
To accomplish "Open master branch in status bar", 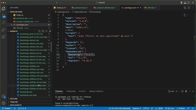I will coord(7,108).
